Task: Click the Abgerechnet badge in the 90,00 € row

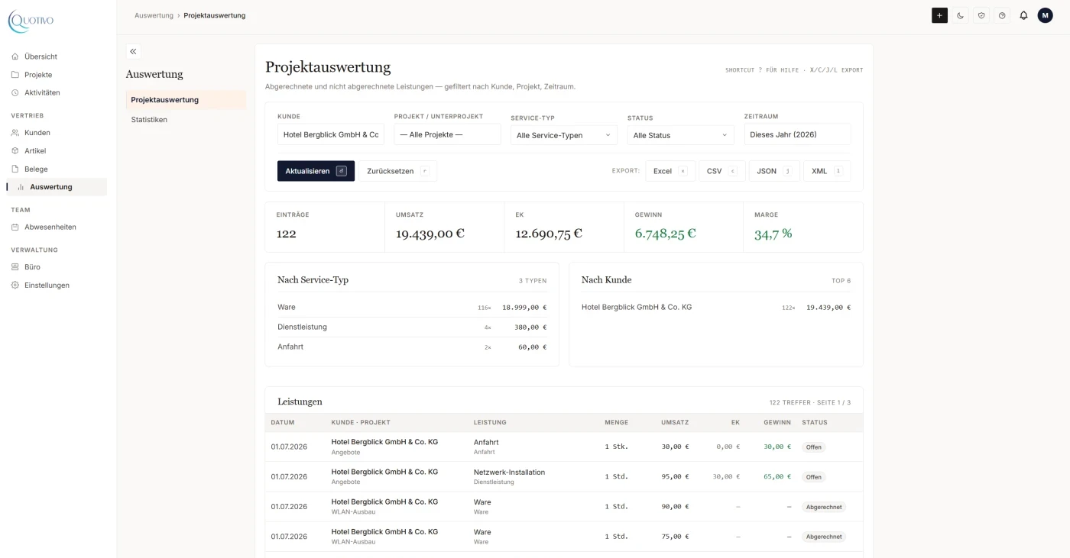Action: pyautogui.click(x=824, y=507)
